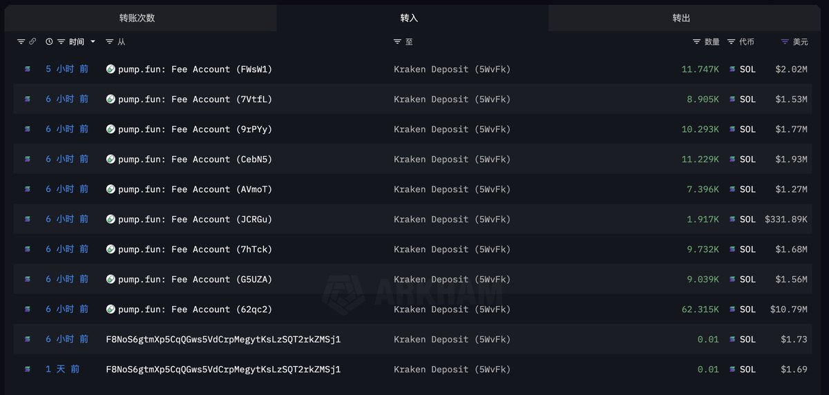Select the 转入 tab
Screen dimensions: 829x395
(x=409, y=18)
